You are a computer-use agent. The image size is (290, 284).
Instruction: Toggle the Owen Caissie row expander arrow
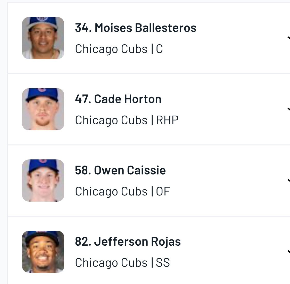(288, 181)
